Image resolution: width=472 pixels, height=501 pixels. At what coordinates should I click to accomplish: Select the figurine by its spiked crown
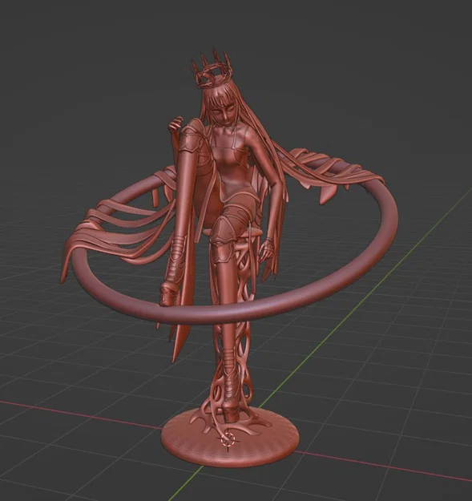tap(212, 69)
